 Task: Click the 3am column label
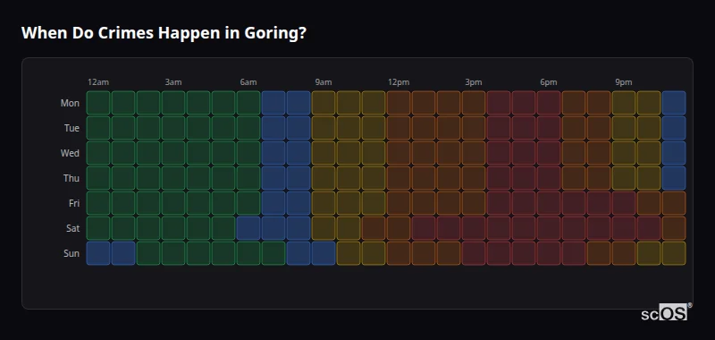pos(173,82)
